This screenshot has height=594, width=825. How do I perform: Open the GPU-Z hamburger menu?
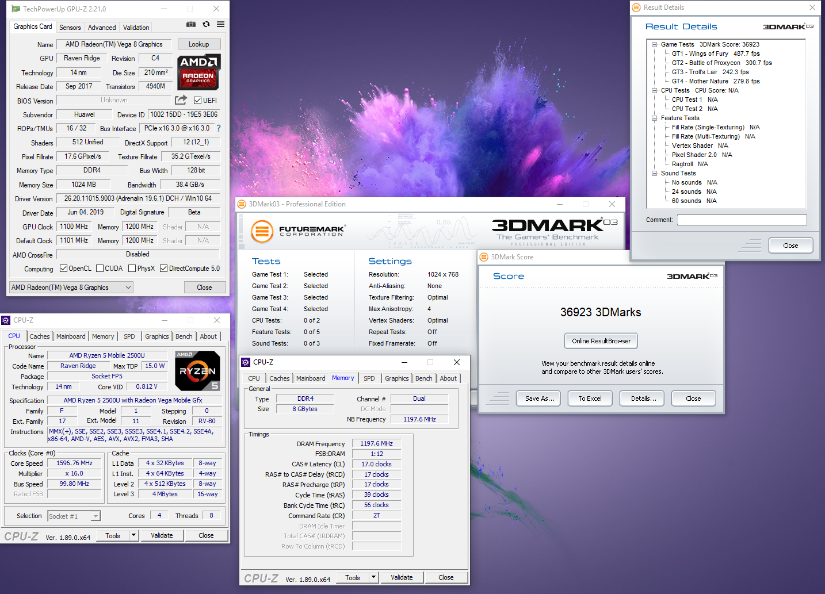pyautogui.click(x=221, y=24)
